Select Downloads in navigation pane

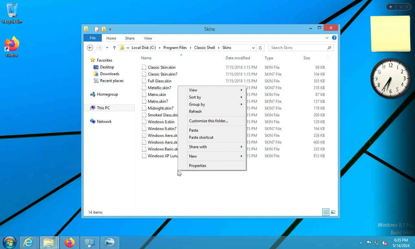(x=110, y=74)
